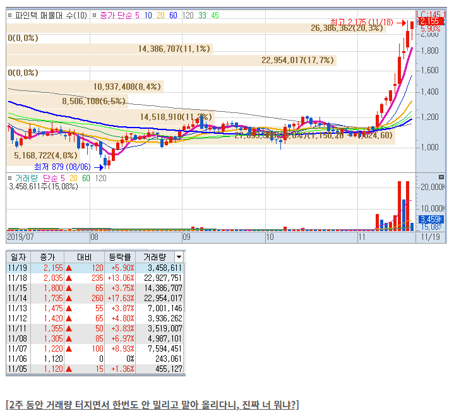The height and width of the screenshot is (416, 454).
Task: Click the 3,458,611주(15.08%) volume readout
Action: point(44,186)
